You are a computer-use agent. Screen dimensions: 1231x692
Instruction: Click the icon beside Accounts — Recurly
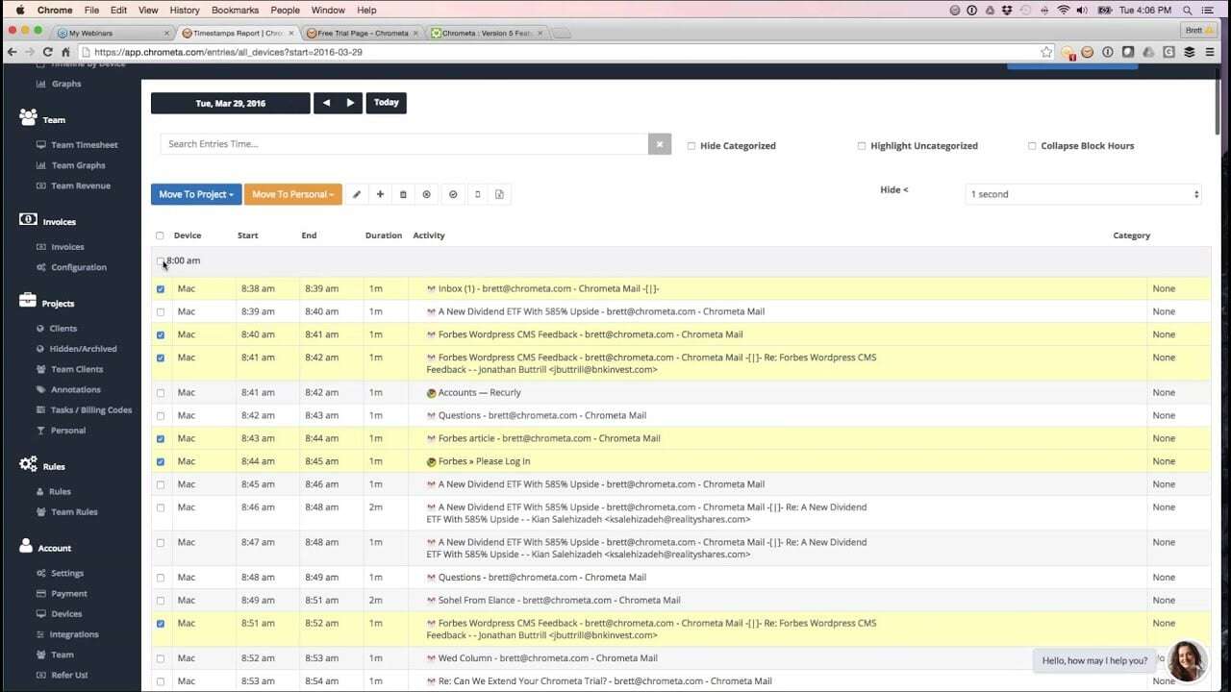pos(431,393)
